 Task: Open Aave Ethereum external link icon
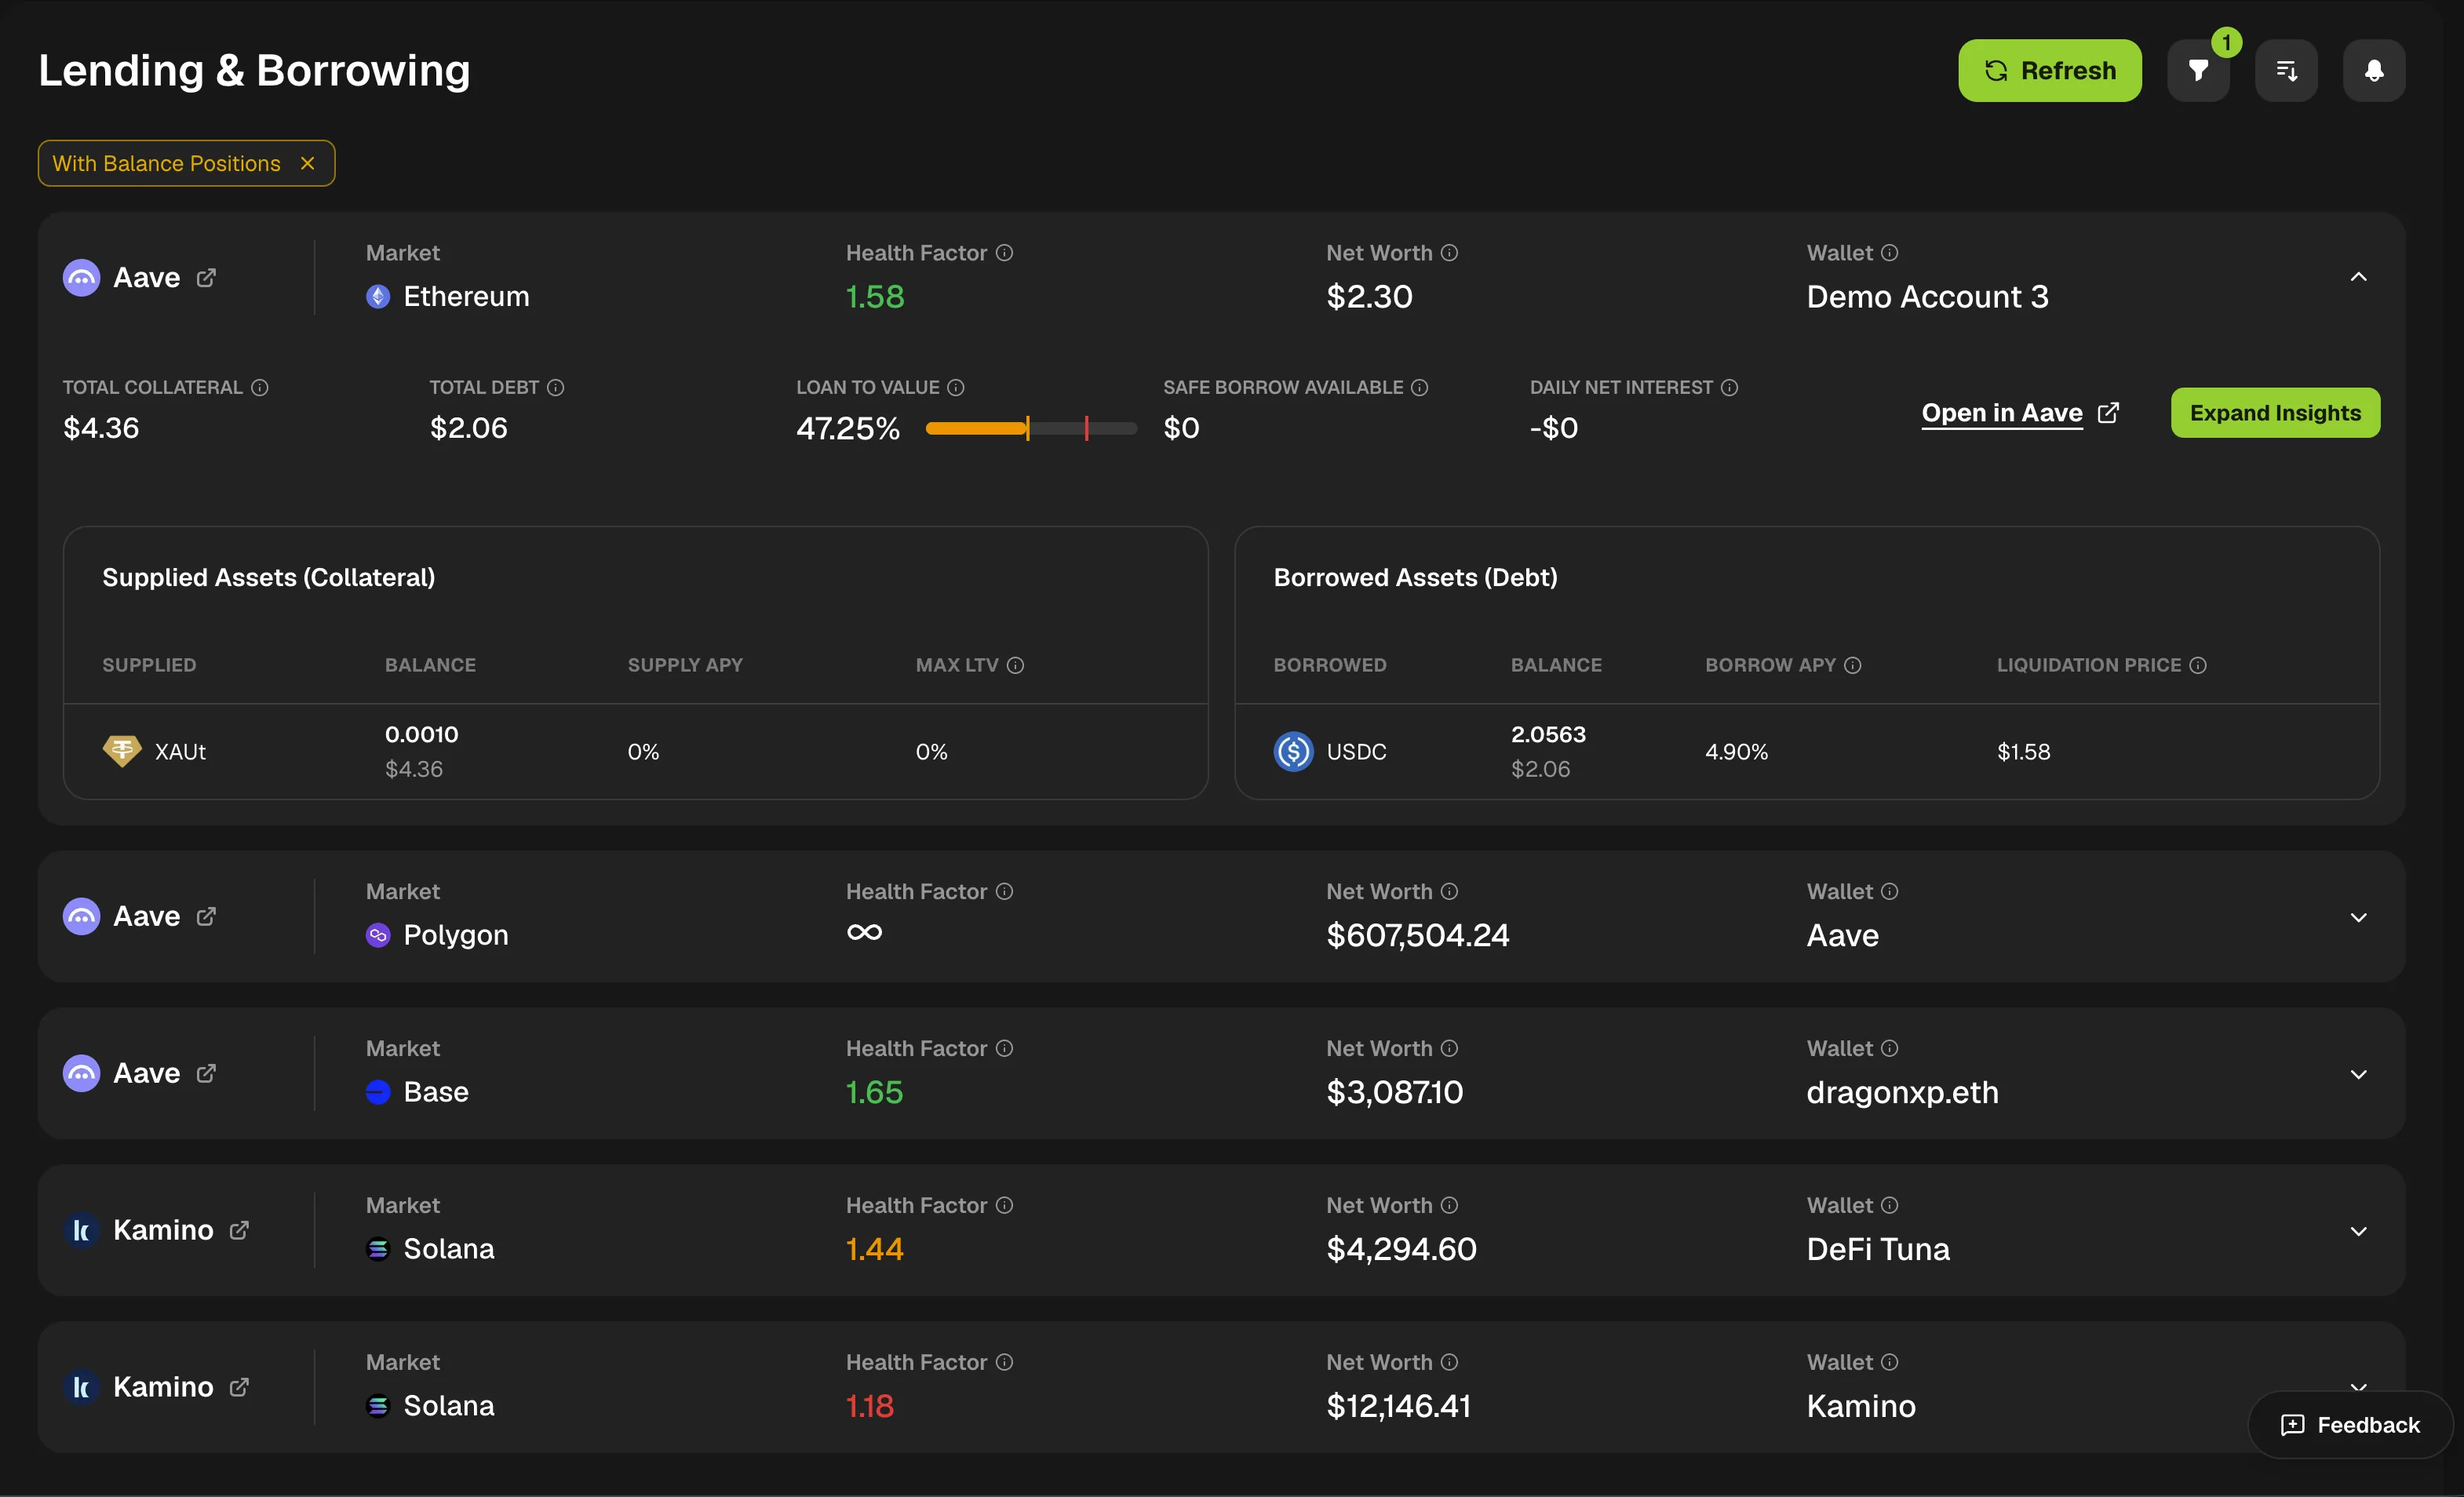click(206, 277)
